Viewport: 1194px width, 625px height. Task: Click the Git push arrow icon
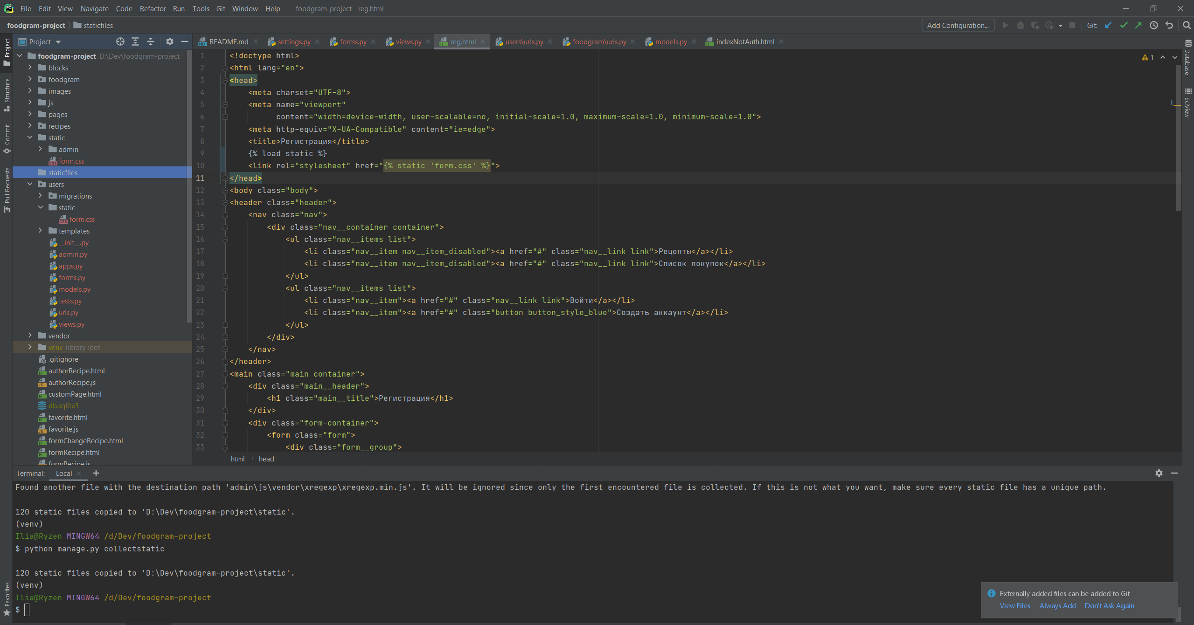pyautogui.click(x=1138, y=26)
